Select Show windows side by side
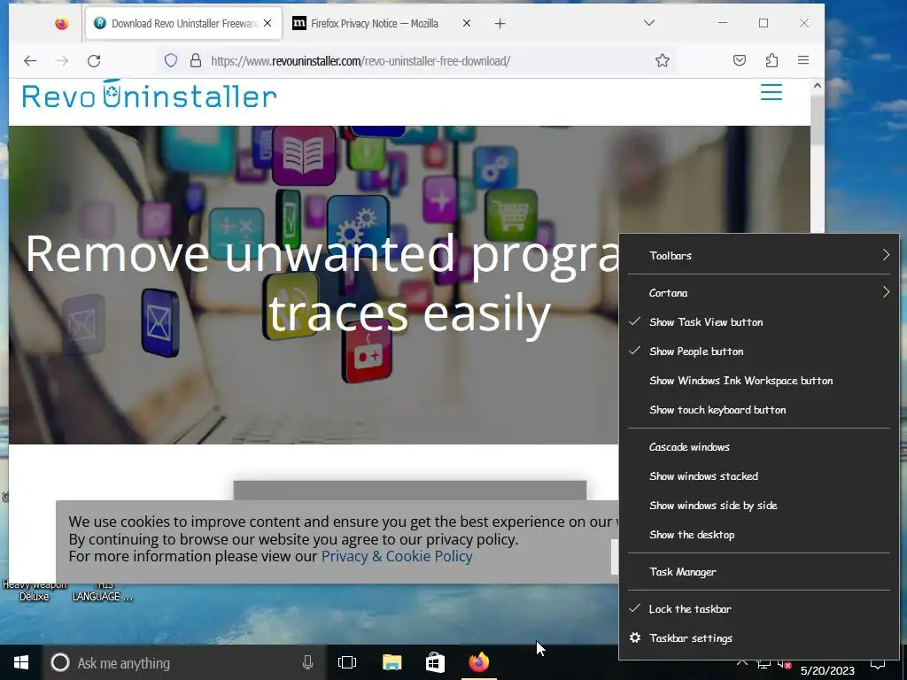The height and width of the screenshot is (680, 907). point(758,506)
